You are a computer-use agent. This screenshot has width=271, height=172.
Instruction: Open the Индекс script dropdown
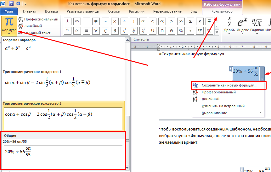[x=242, y=25]
